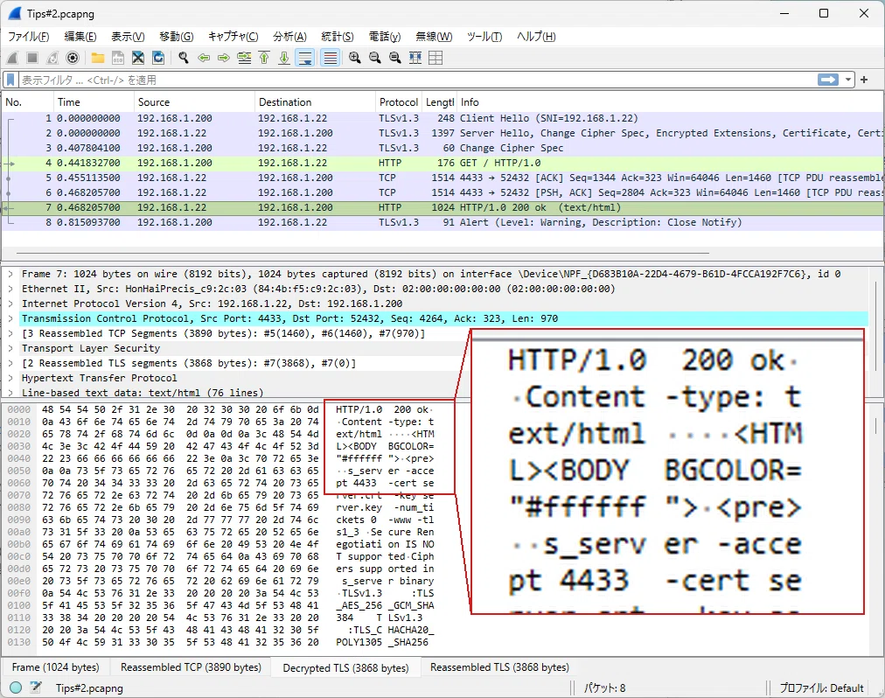Expand Transport Layer Security row
The height and width of the screenshot is (698, 885).
[10, 348]
